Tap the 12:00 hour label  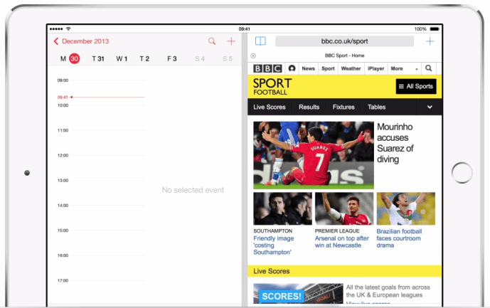63,155
